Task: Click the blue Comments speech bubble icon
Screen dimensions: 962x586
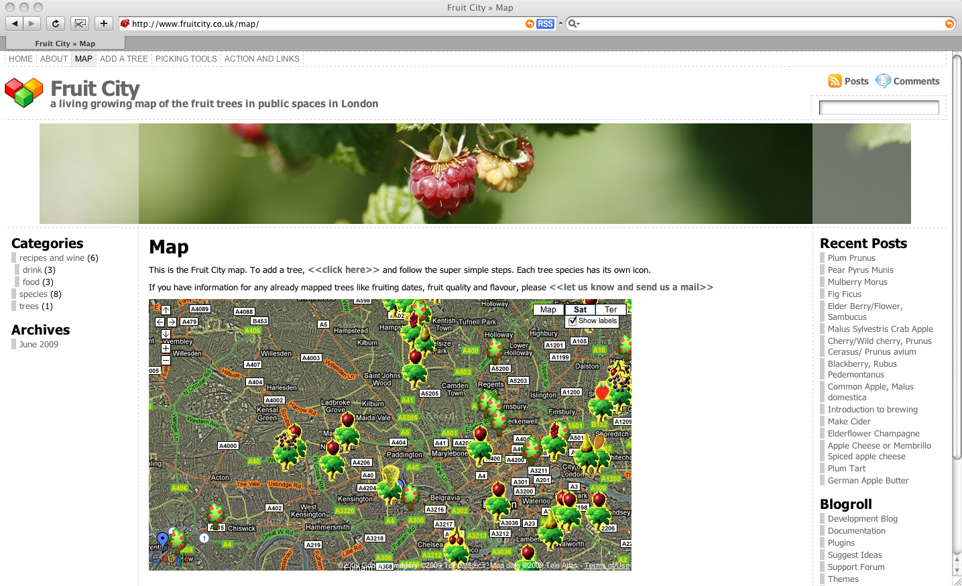Action: (x=883, y=80)
